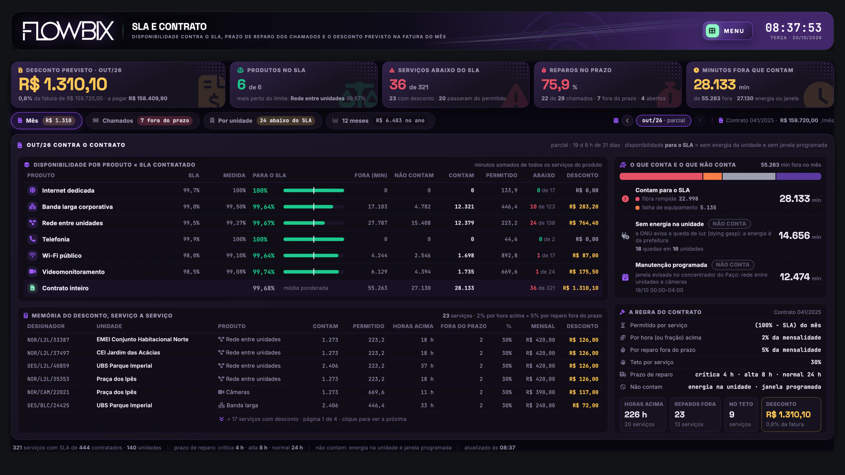The image size is (845, 475).
Task: Click the NÃO CONTA badge for Sem energia
Action: pyautogui.click(x=729, y=224)
